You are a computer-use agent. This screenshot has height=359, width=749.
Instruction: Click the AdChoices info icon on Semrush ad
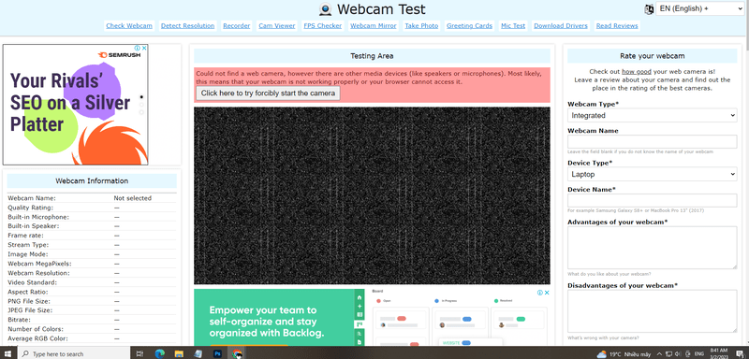tap(137, 49)
